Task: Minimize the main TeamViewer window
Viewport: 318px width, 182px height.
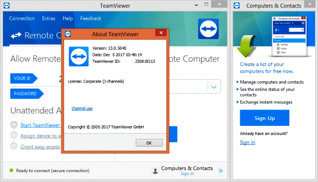Action: click(196, 4)
